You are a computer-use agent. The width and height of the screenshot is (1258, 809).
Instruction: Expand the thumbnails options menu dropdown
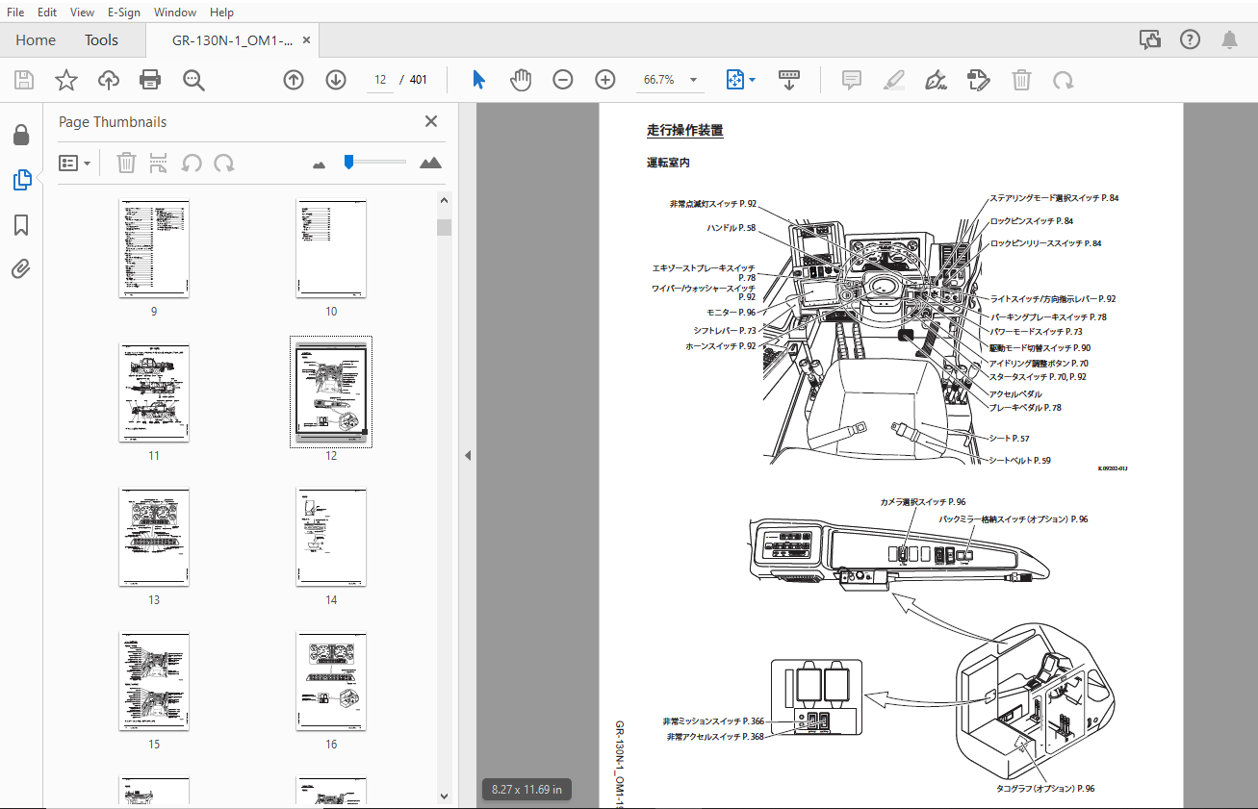75,164
